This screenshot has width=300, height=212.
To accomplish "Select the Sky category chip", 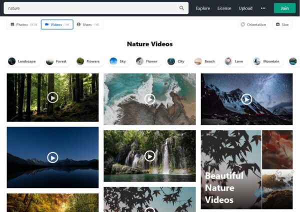I will (118, 61).
